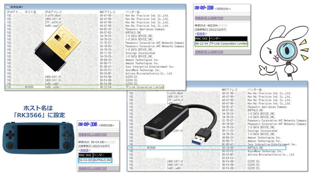Click bottom 説明 link in the 5050188 panel
This screenshot has height=175, width=312.
(97, 168)
